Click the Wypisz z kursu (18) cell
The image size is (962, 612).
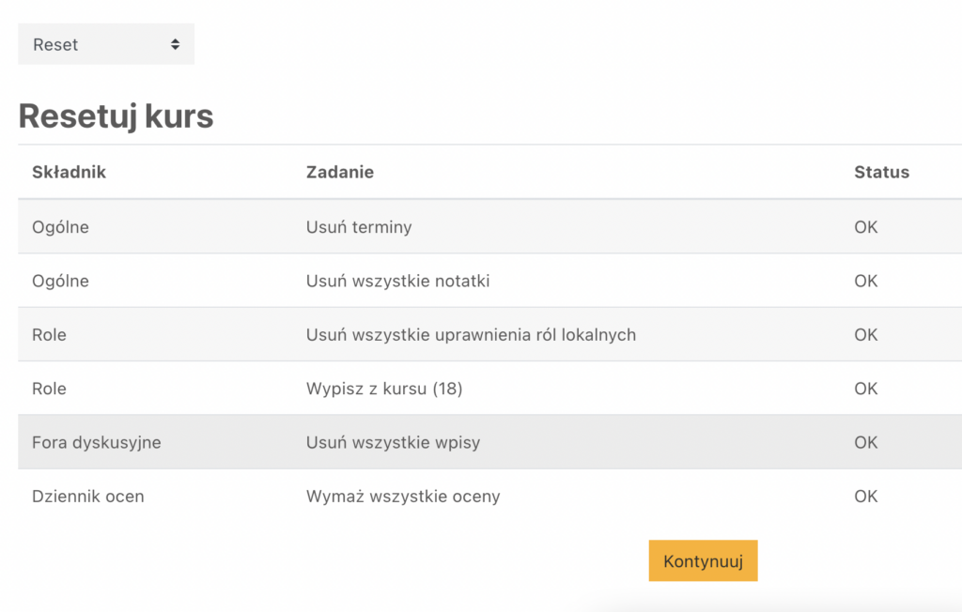384,389
